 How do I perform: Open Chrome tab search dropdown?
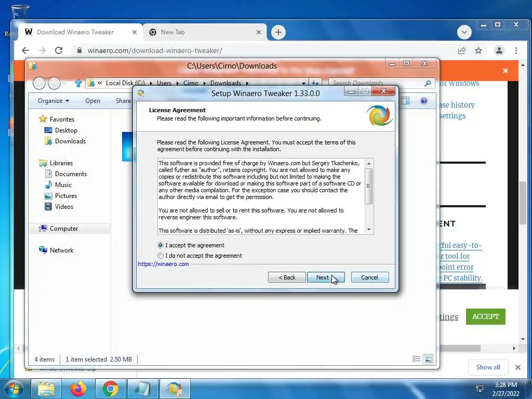tap(464, 32)
